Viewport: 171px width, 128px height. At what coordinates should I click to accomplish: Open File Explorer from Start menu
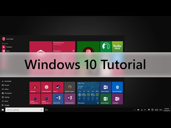[x=7, y=93]
